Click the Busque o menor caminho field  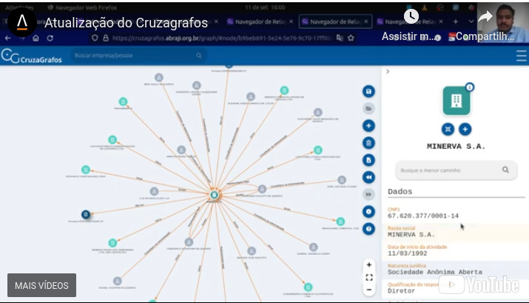456,170
